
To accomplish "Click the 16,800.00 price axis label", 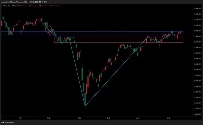I will [197, 114].
